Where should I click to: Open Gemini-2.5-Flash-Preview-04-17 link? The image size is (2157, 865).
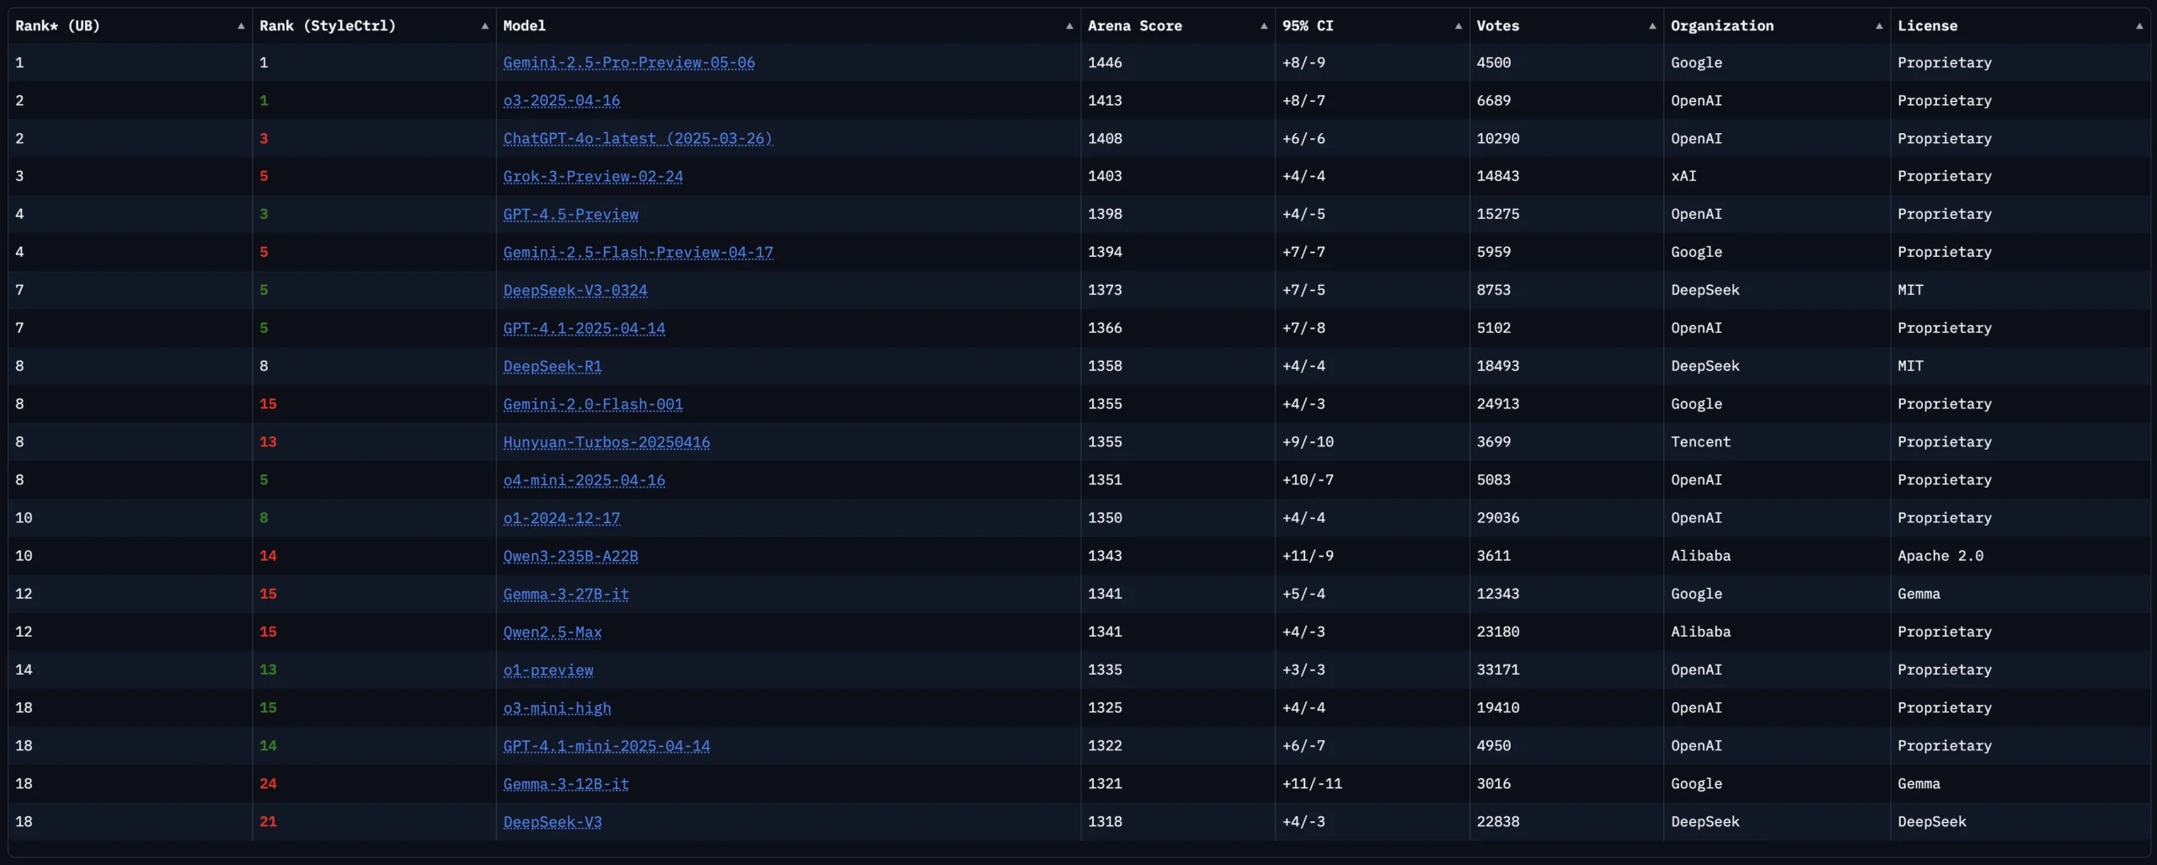coord(638,252)
